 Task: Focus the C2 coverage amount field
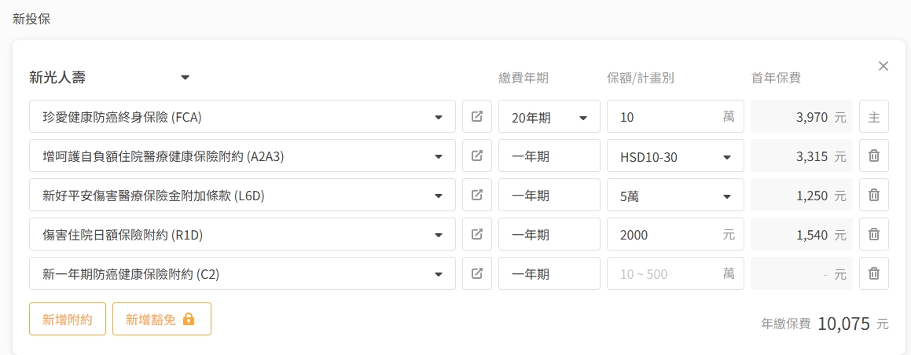coord(675,273)
